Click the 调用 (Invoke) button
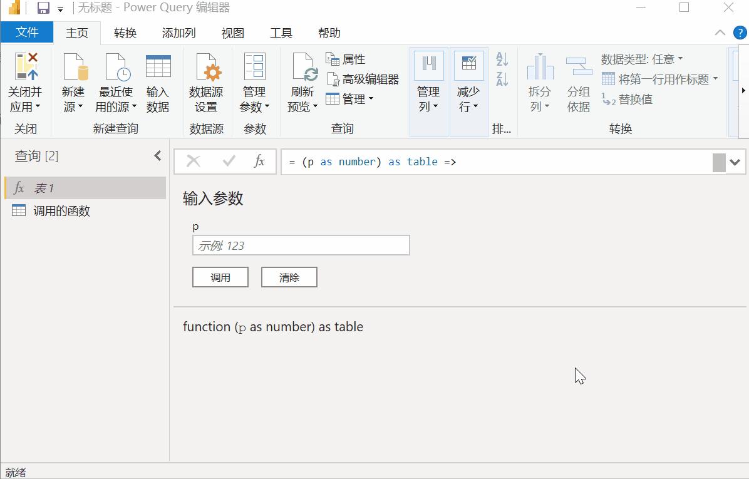Screen dimensions: 749x479 (220, 277)
